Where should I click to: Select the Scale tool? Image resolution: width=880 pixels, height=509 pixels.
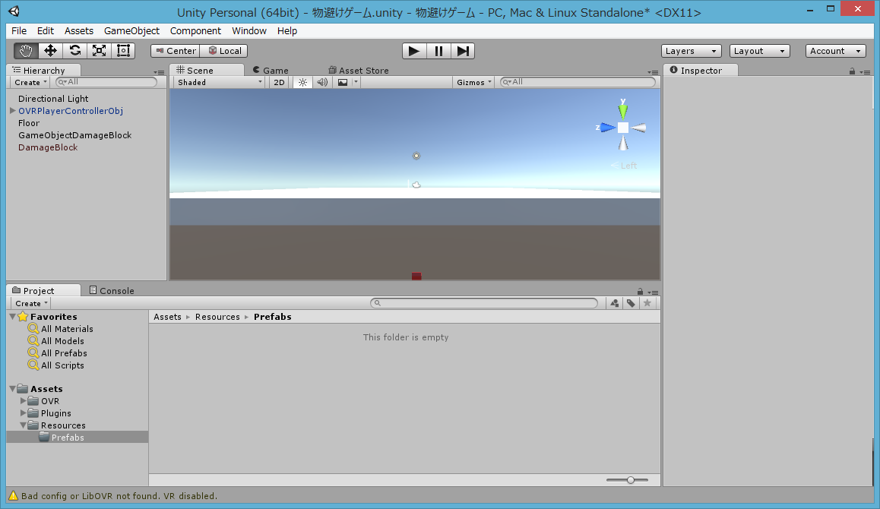click(99, 50)
